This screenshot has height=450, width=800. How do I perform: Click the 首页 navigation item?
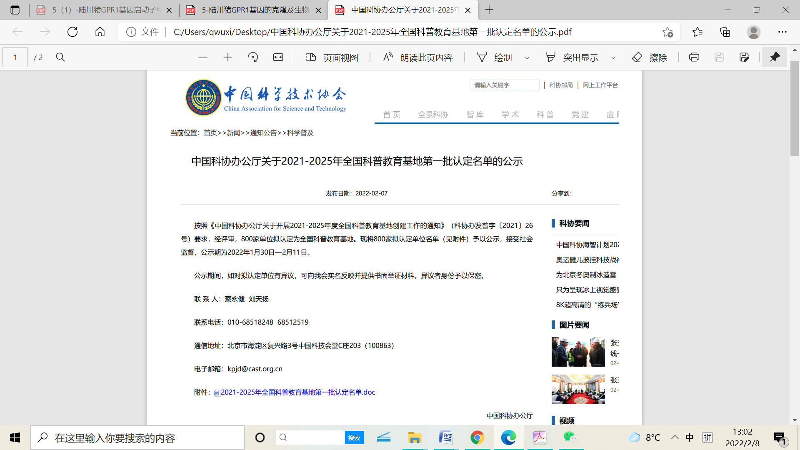(392, 115)
